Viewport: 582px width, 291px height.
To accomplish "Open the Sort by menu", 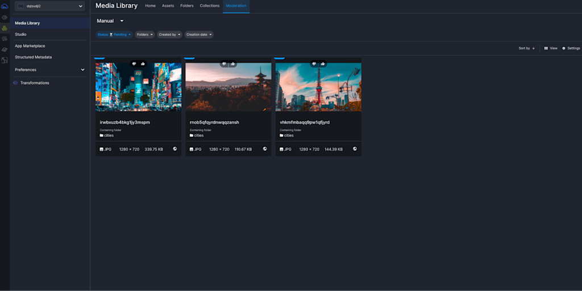I will [x=524, y=48].
